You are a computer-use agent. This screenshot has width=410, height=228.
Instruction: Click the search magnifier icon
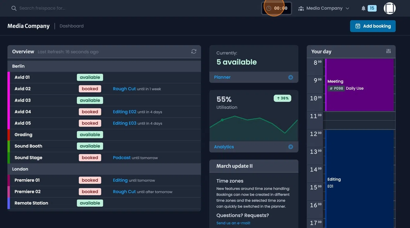(x=14, y=8)
